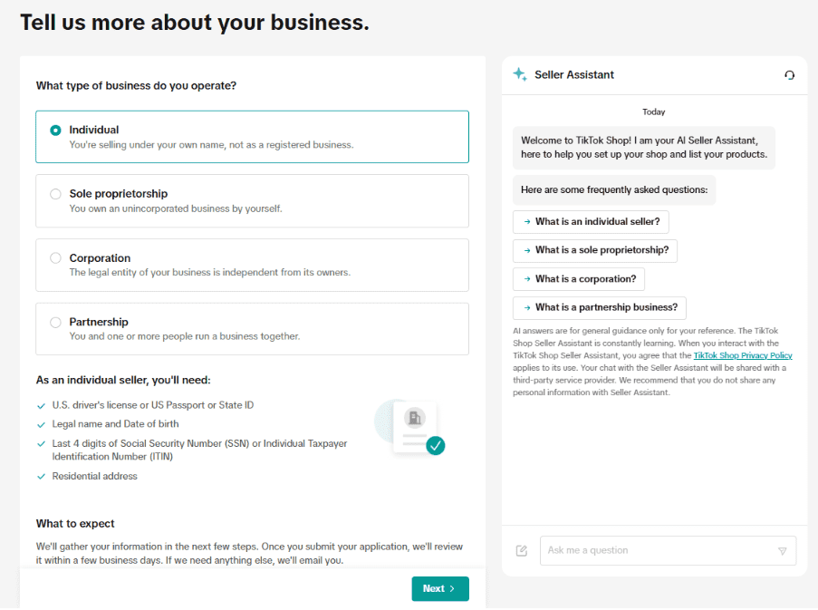This screenshot has width=818, height=610.
Task: Click the checkmark beside "U.S. driver's license" requirement
Action: point(40,404)
